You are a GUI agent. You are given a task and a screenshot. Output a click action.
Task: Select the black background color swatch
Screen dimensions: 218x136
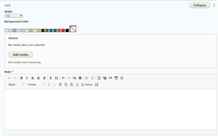point(67,30)
